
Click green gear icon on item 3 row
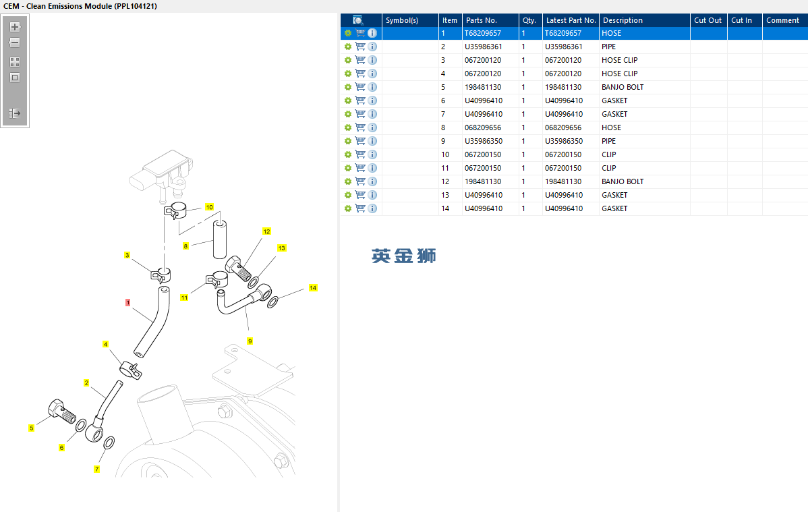point(348,60)
